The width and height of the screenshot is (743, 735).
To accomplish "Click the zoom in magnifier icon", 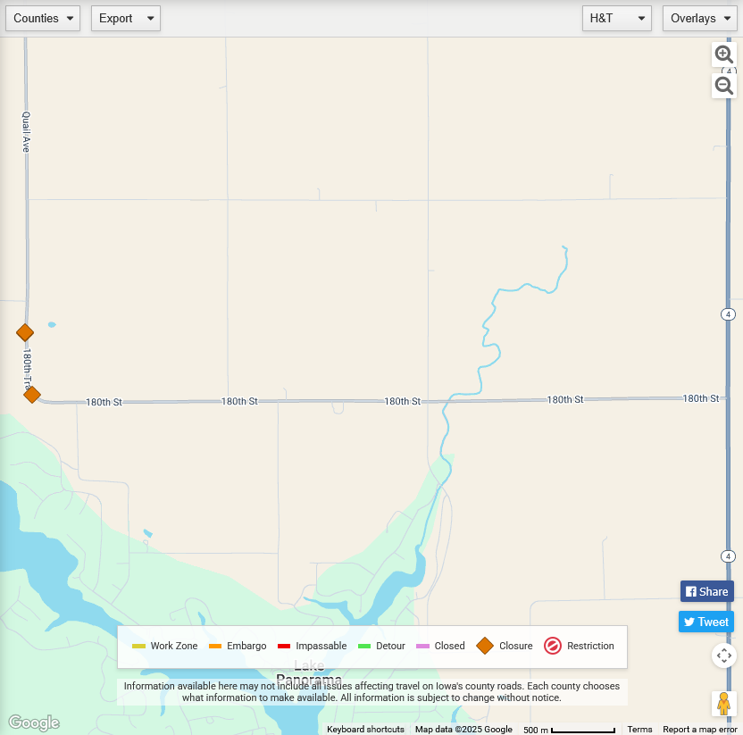I will click(724, 54).
